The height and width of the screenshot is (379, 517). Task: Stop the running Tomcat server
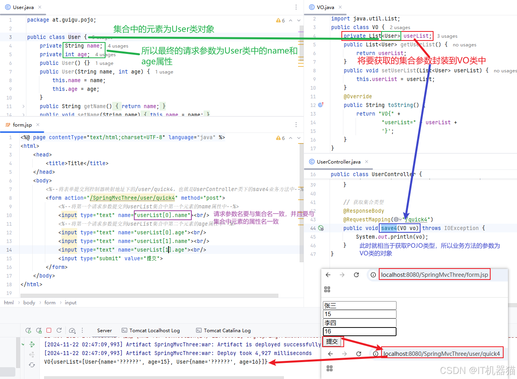[x=49, y=331]
